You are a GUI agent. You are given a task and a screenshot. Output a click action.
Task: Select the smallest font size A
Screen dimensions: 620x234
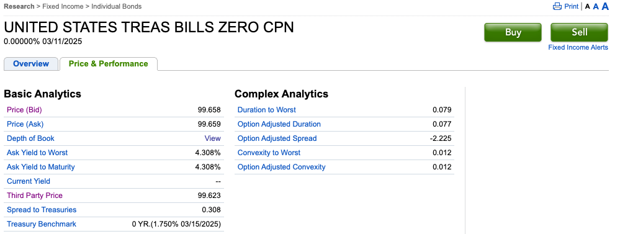click(x=588, y=7)
